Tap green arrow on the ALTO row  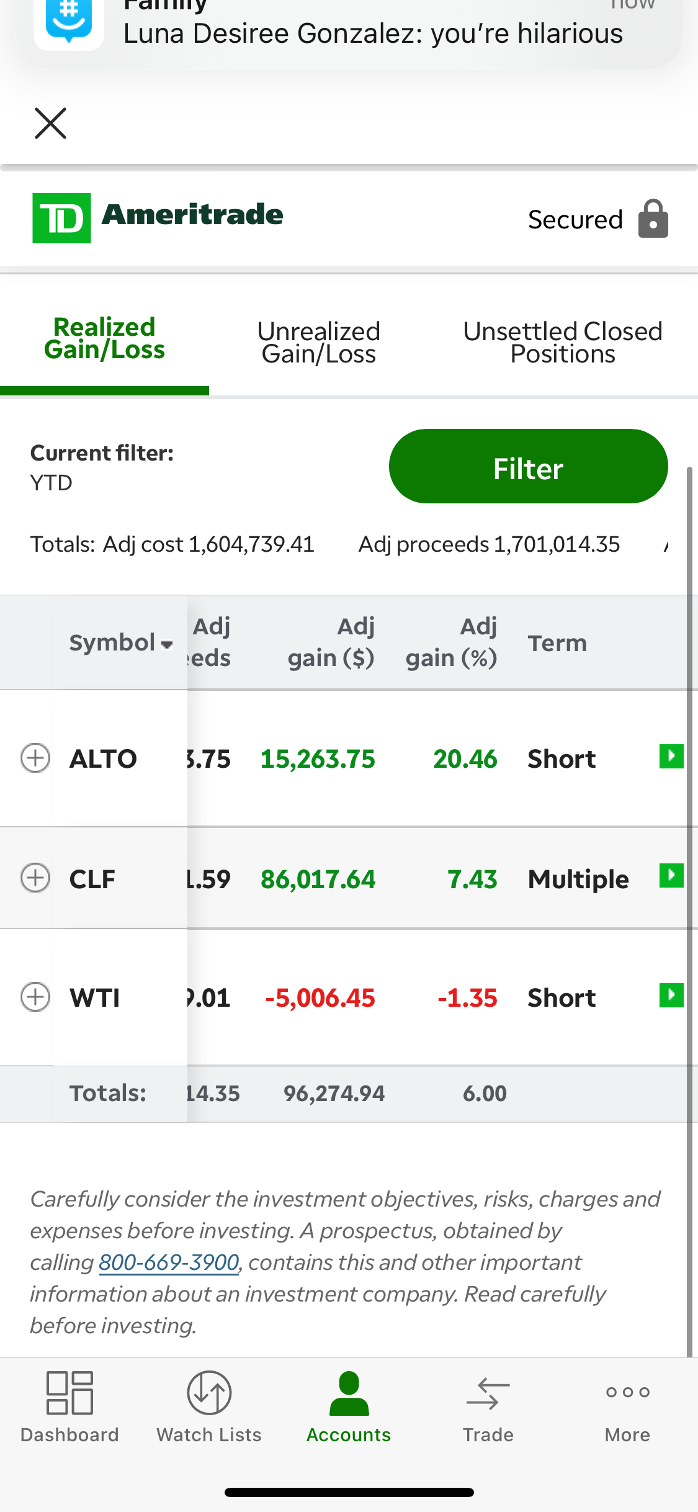click(x=671, y=757)
